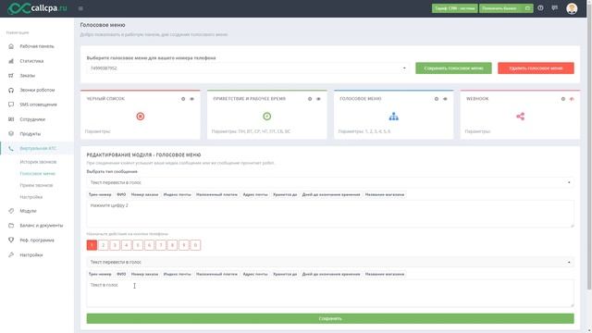Go to callcpa.ru logo home
Screen dimensions: 592x333
pyautogui.click(x=37, y=8)
